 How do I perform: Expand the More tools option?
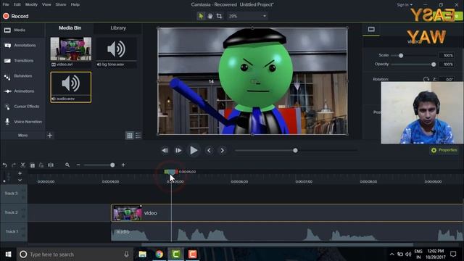coord(22,136)
